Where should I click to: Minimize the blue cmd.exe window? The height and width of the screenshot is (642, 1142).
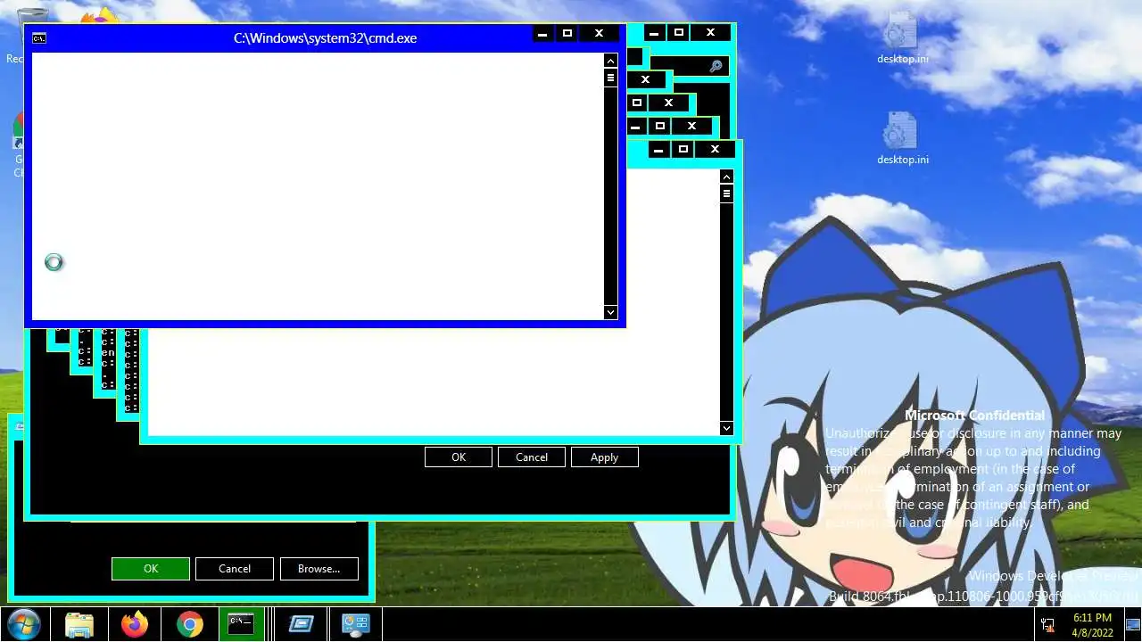pos(542,34)
